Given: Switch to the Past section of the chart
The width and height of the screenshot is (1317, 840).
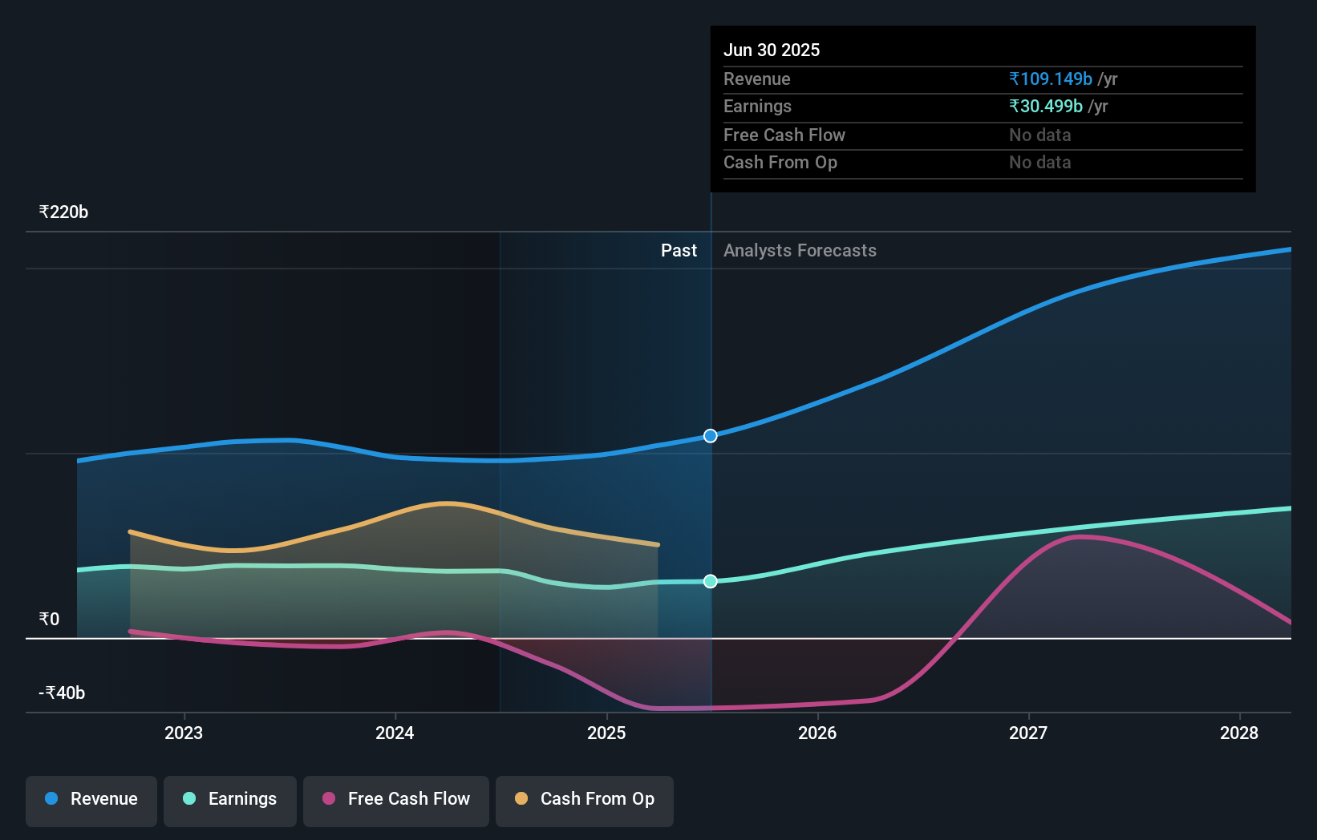Looking at the screenshot, I should 679,250.
